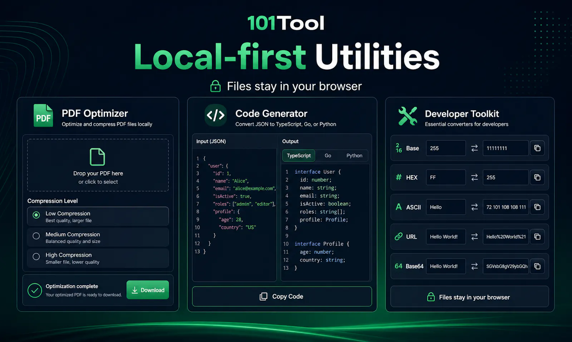This screenshot has height=342, width=572.
Task: Click the document icon in the drop zone
Action: tap(97, 157)
